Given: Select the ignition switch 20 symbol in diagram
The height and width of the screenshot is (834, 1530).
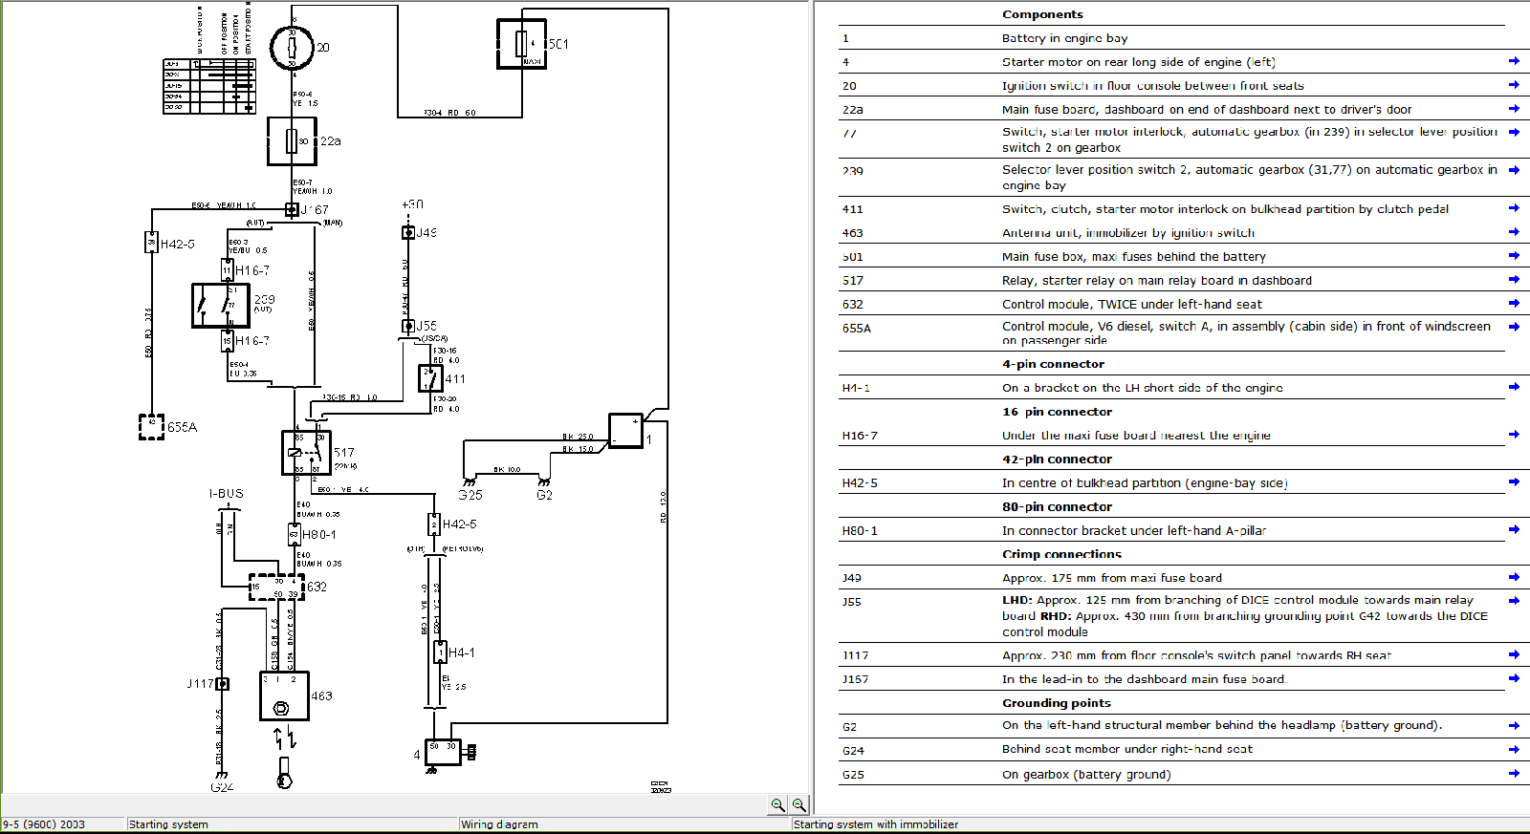Looking at the screenshot, I should coord(292,48).
